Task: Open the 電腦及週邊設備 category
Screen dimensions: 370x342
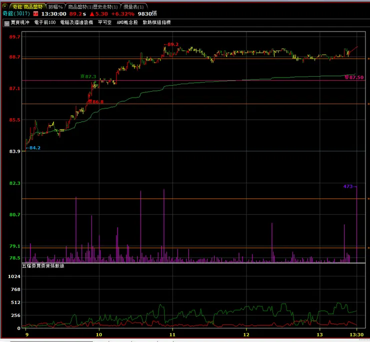Action: [76, 23]
